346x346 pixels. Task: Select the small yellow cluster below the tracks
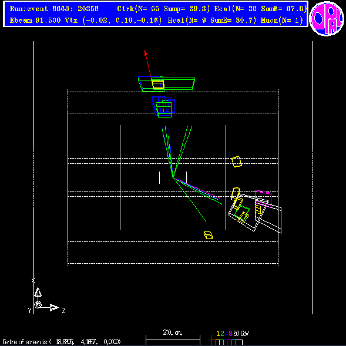click(x=208, y=235)
